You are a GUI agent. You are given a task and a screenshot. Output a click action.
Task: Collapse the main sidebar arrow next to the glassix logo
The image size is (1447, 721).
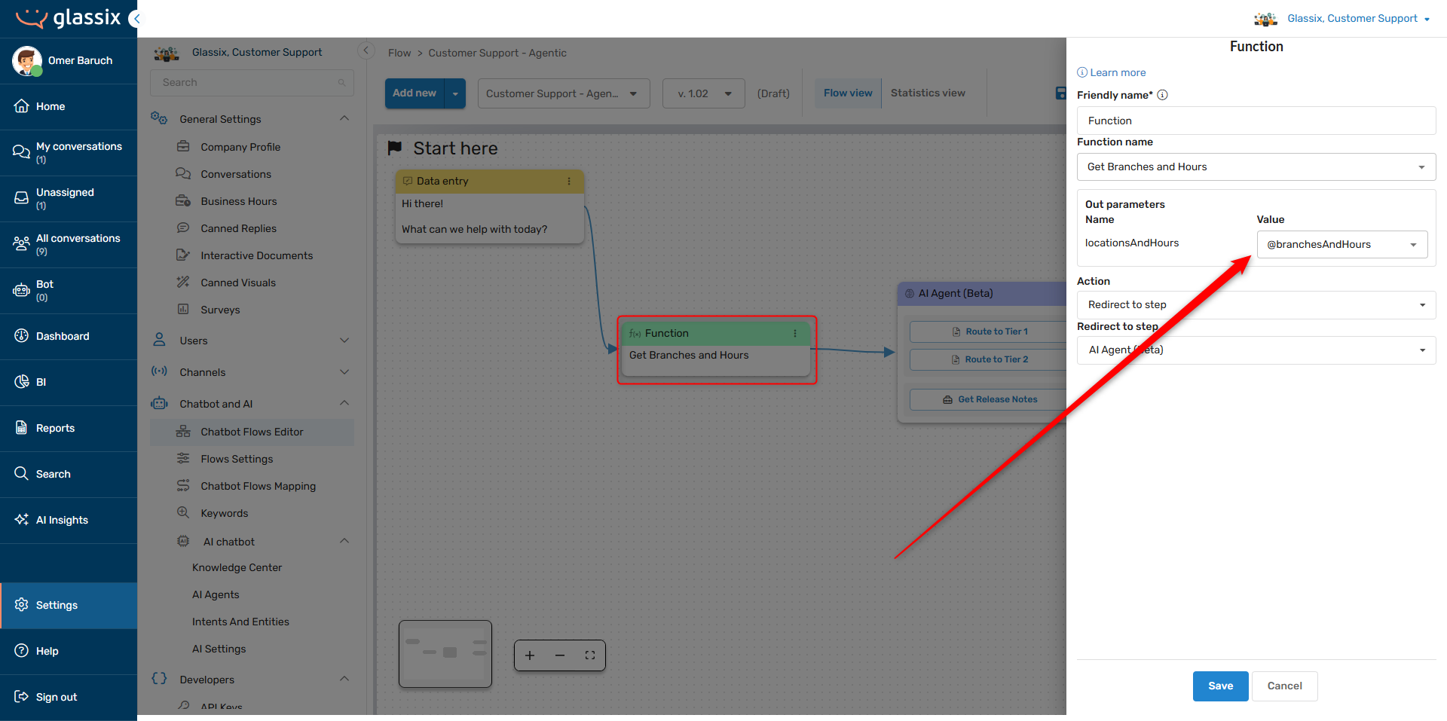[135, 18]
